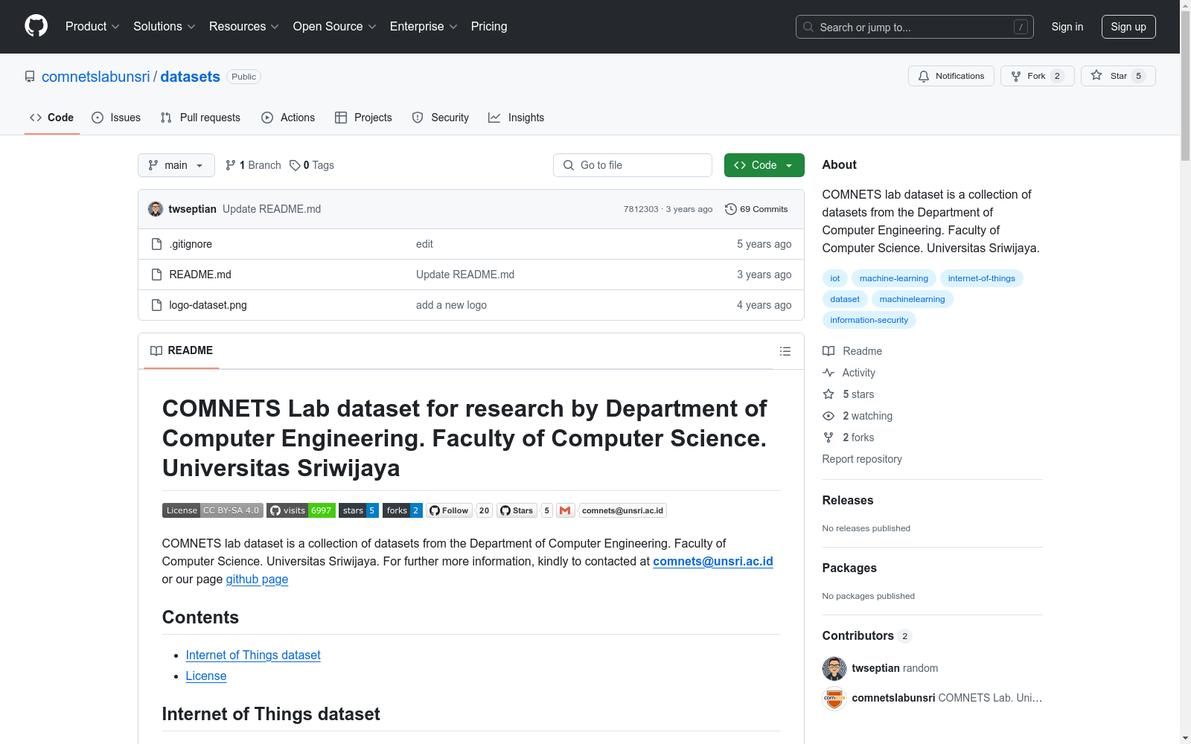Image resolution: width=1191 pixels, height=744 pixels.
Task: View the Insights tab
Action: click(x=517, y=118)
